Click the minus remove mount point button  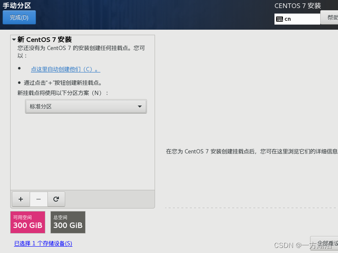click(x=39, y=199)
